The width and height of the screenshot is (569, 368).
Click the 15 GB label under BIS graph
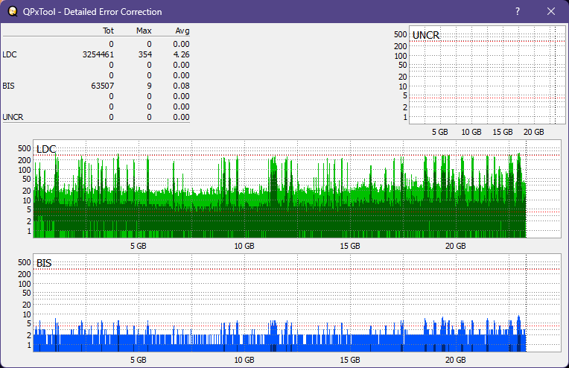pos(350,360)
